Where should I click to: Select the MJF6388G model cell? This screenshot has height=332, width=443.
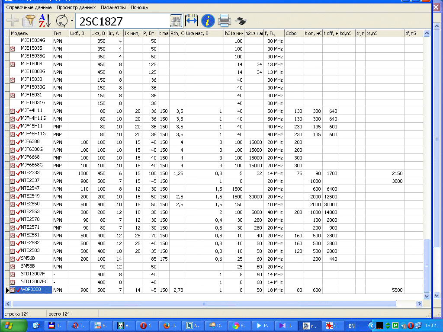pos(31,150)
